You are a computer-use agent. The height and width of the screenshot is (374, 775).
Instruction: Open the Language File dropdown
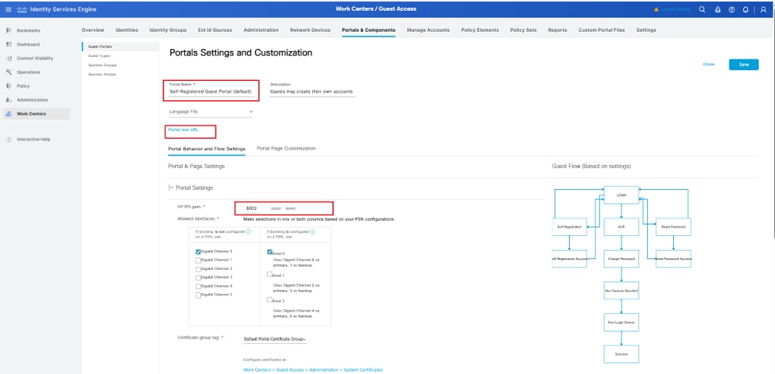point(211,112)
